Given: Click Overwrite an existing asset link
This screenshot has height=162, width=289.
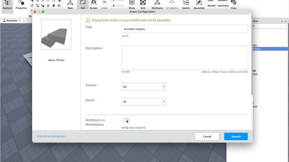Looking at the screenshot, I should 51,136.
